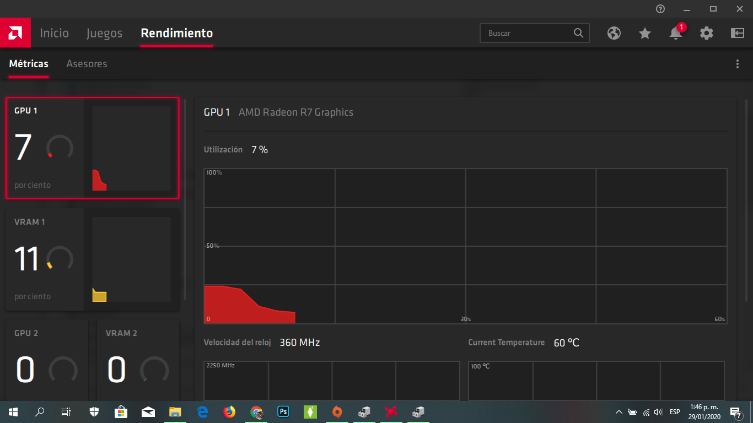Switch the ESP input language
This screenshot has width=753, height=423.
click(x=675, y=412)
